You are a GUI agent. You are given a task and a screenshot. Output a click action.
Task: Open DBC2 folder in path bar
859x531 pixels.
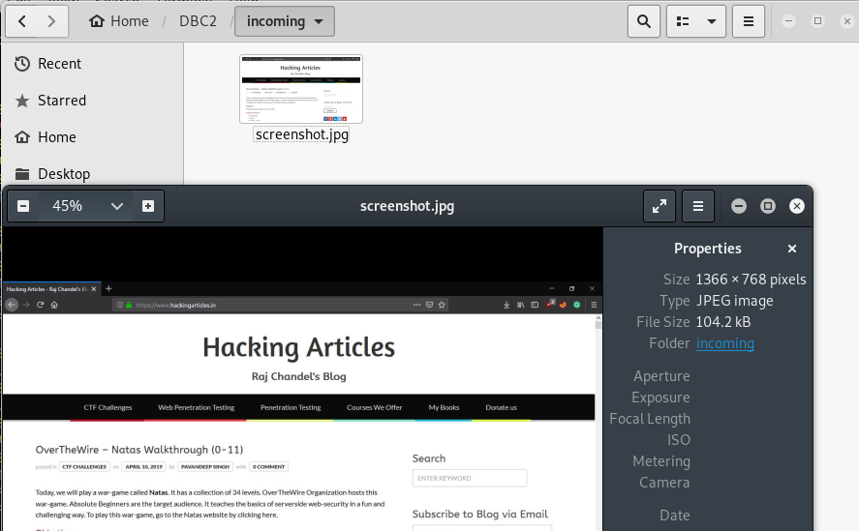pyautogui.click(x=198, y=21)
